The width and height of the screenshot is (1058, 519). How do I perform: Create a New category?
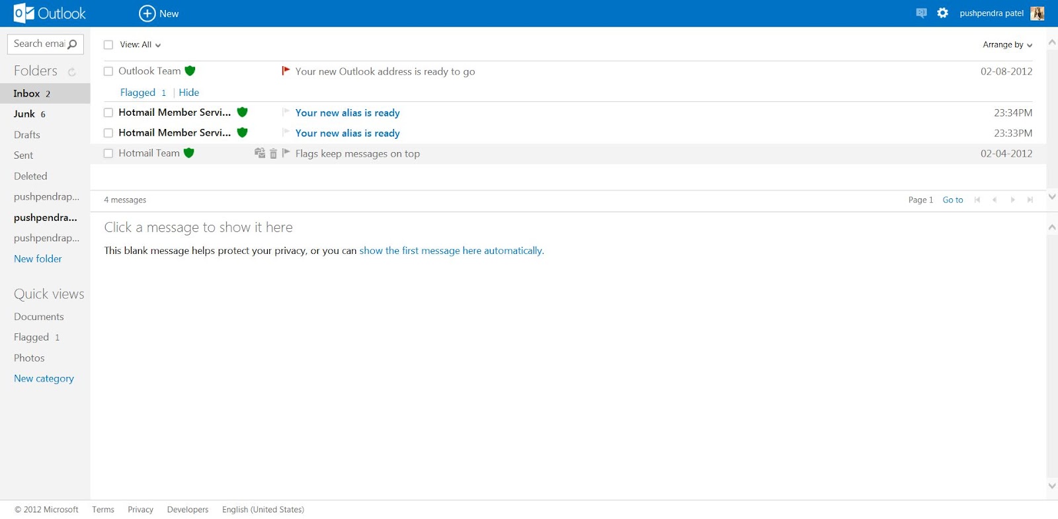(x=44, y=379)
